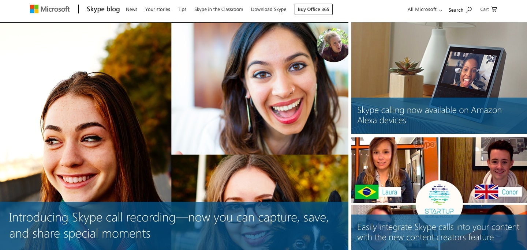The width and height of the screenshot is (527, 250).
Task: Open the Skype blog home link
Action: (103, 9)
